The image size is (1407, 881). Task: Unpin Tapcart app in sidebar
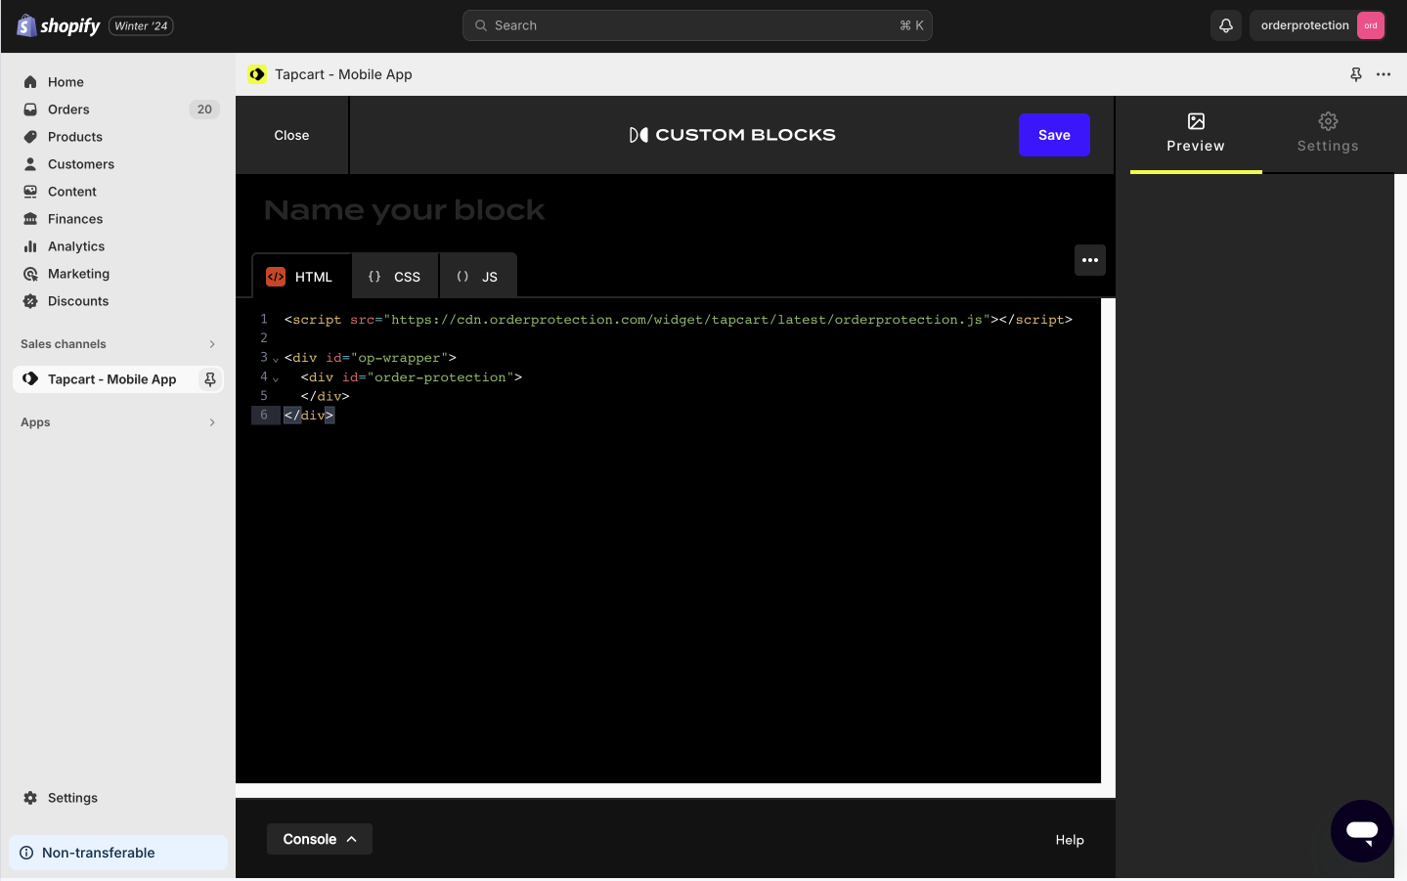tap(210, 379)
